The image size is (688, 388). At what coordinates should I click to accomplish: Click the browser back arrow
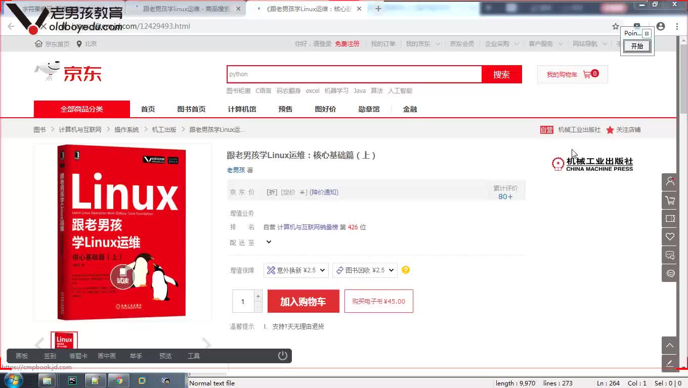click(11, 26)
